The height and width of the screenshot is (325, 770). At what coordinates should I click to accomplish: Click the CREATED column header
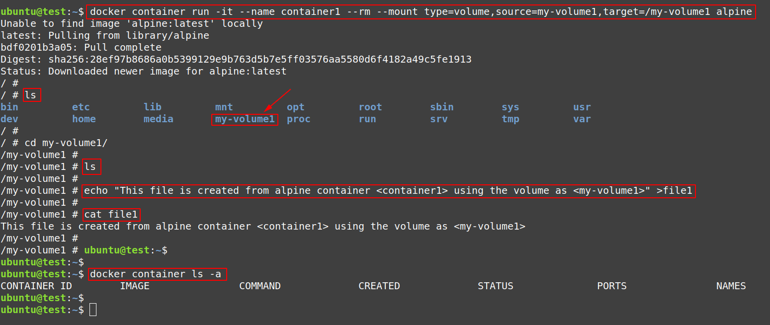[x=379, y=286]
